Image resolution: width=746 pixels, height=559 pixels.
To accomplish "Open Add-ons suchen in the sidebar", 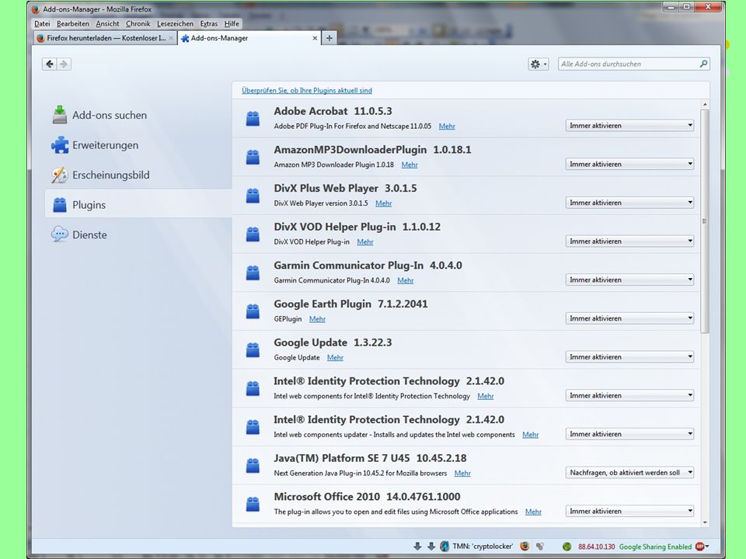I will (x=99, y=115).
